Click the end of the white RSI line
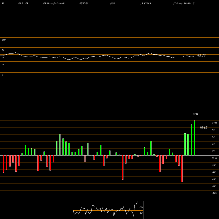The image size is (219, 219). click(x=194, y=57)
